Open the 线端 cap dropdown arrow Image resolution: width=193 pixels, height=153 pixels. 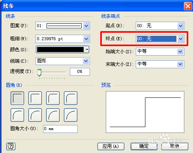point(86,61)
